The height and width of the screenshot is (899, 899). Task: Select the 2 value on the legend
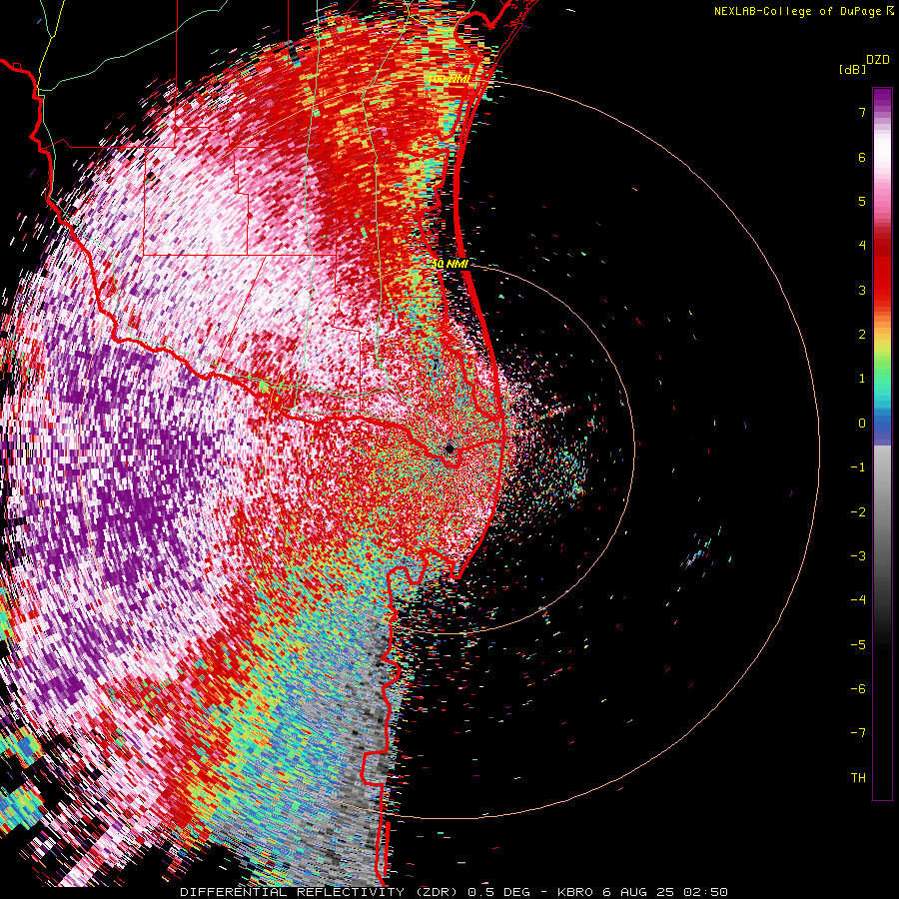point(862,335)
